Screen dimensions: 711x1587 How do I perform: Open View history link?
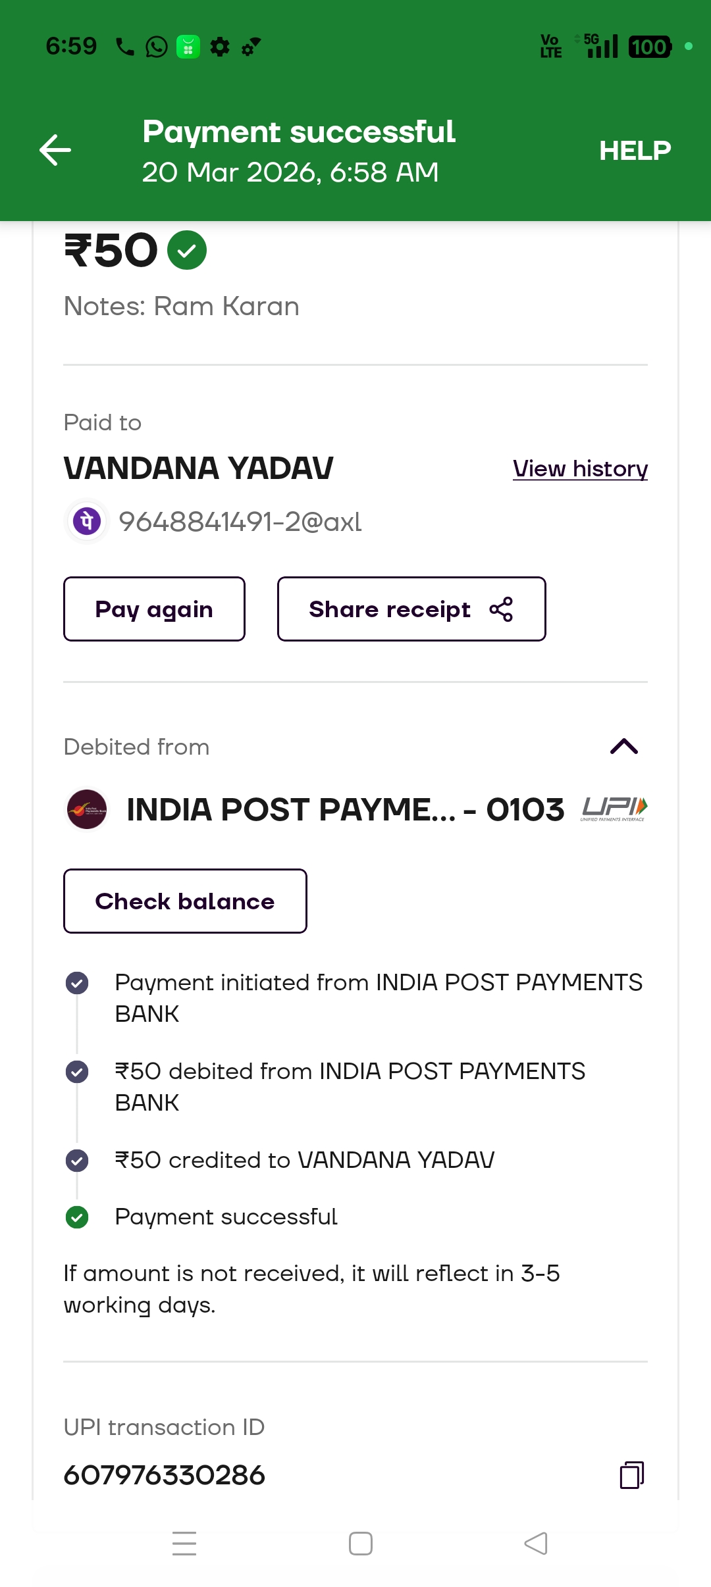pos(580,468)
